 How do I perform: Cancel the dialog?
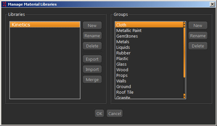click(115, 113)
